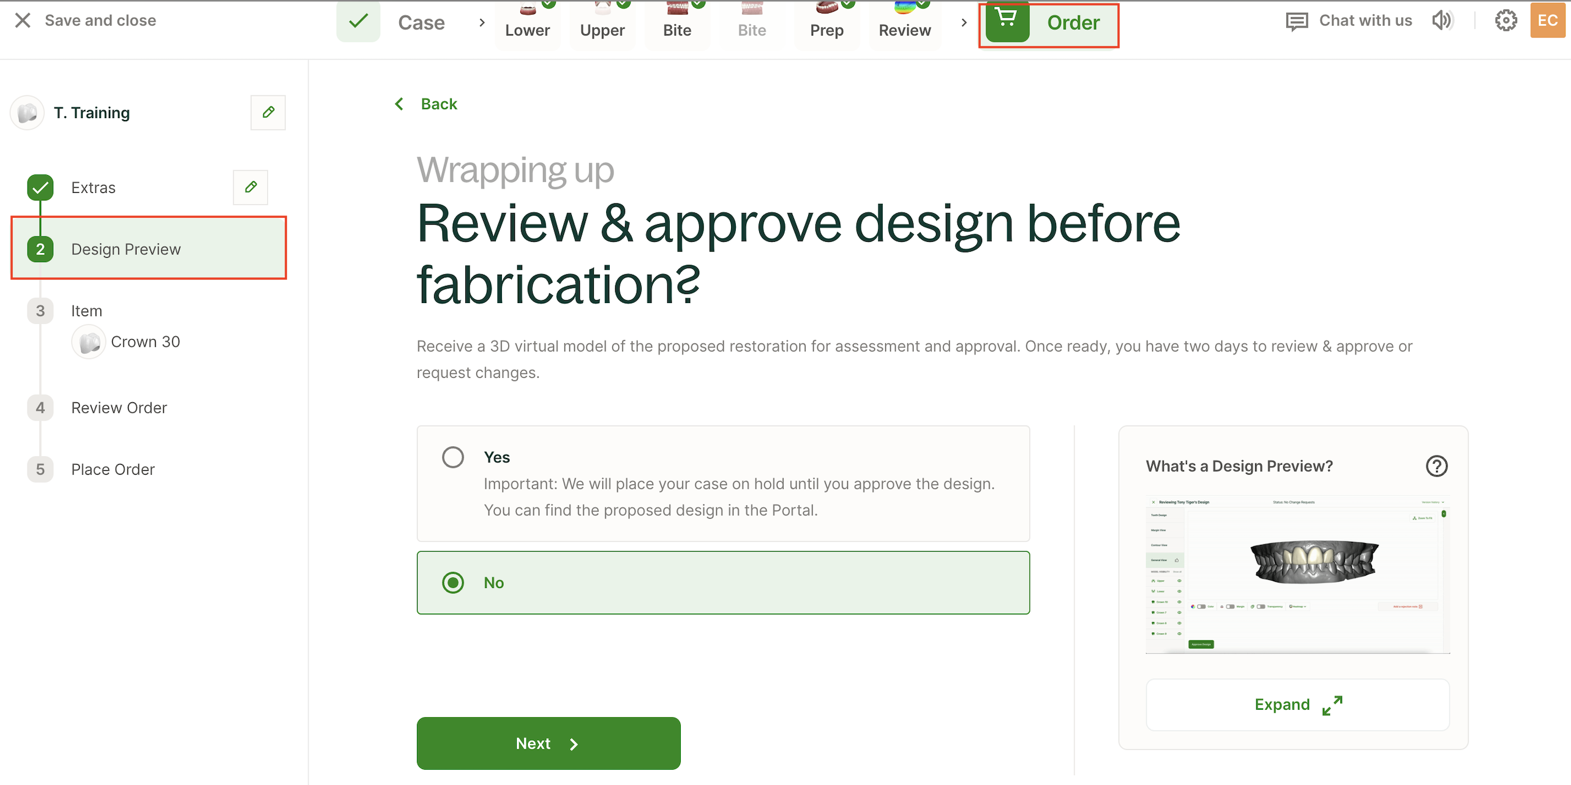Go back using the Back chevron
The image size is (1571, 785).
point(399,104)
